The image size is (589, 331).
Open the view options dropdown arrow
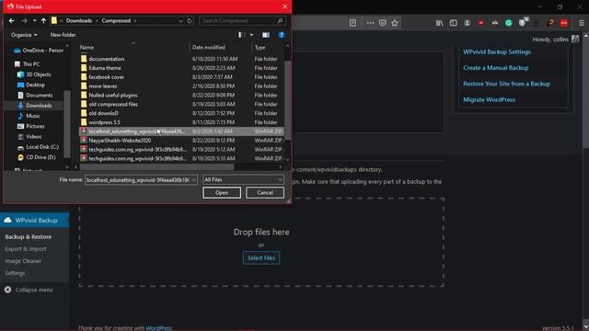point(251,35)
